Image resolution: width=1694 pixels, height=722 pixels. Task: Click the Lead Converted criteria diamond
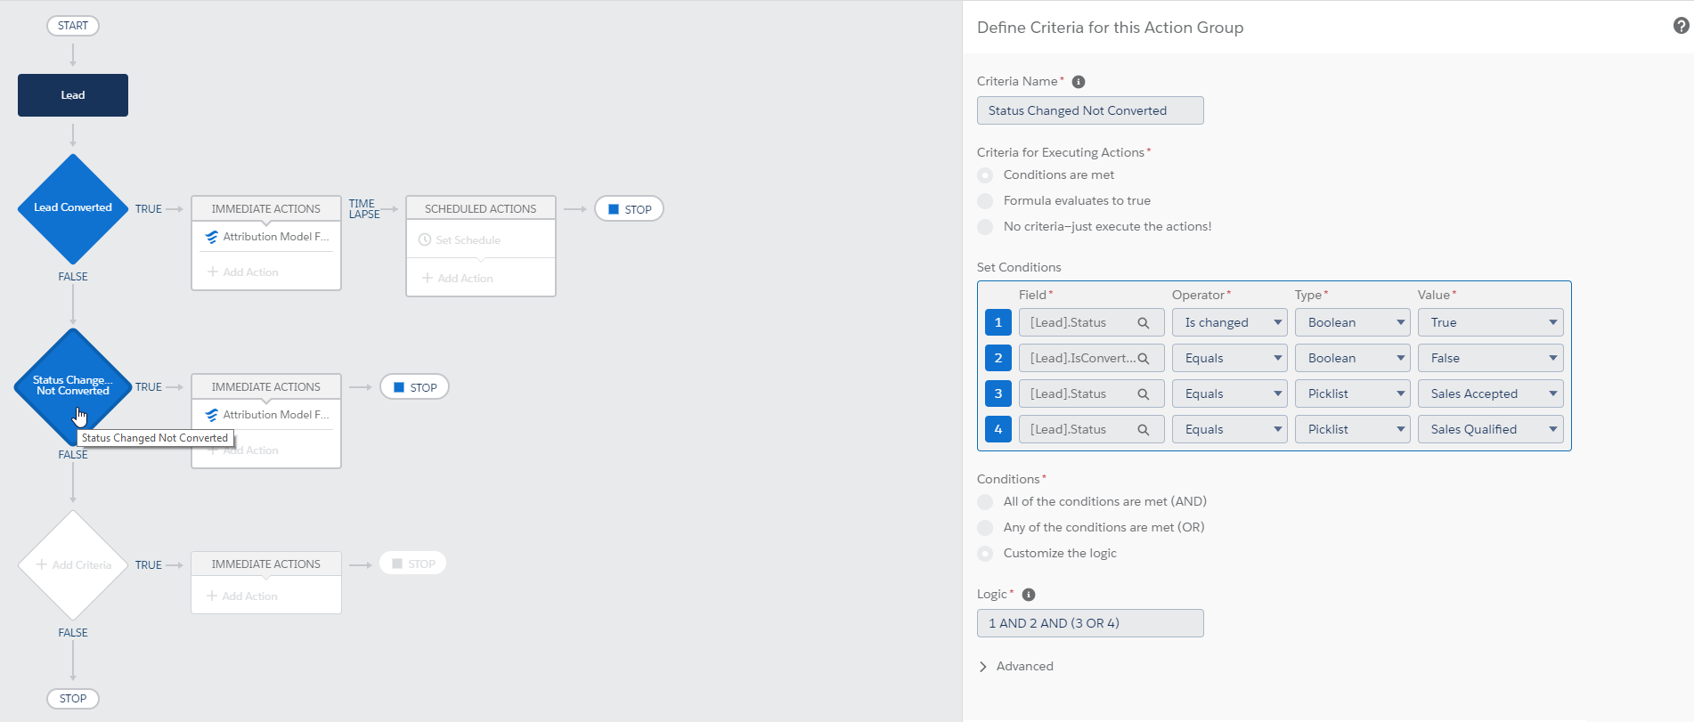point(72,208)
